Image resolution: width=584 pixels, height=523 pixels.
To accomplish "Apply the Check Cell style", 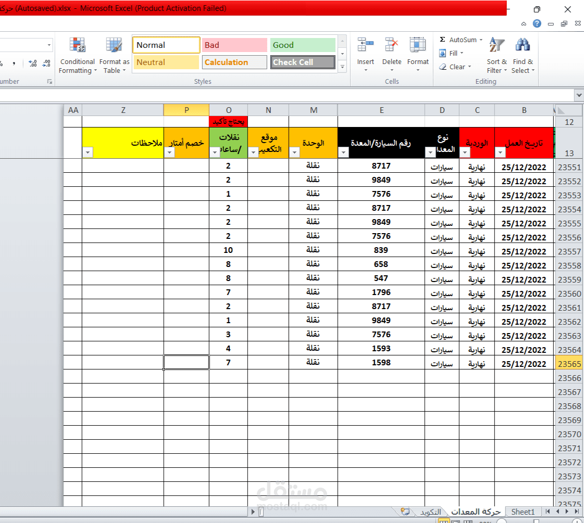I will (x=303, y=62).
